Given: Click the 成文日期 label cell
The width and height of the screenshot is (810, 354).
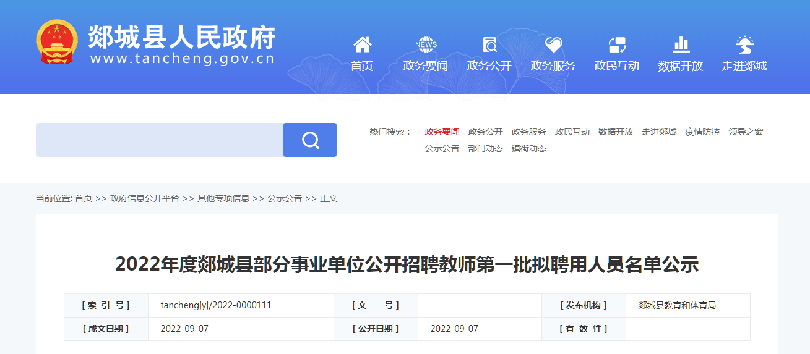Looking at the screenshot, I should click(106, 329).
